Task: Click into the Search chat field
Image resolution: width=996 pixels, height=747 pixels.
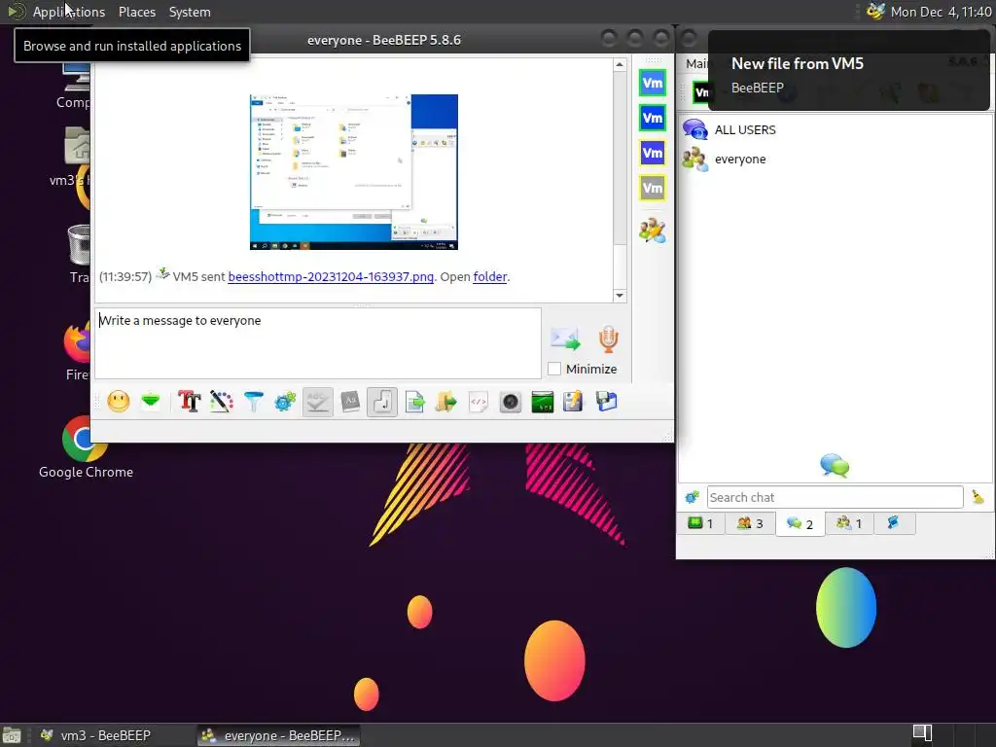Action: (835, 497)
